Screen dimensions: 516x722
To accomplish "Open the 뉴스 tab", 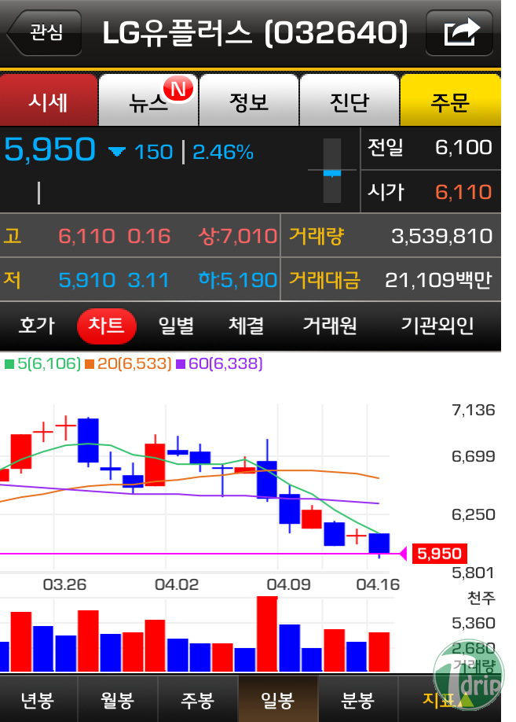I will pos(148,101).
